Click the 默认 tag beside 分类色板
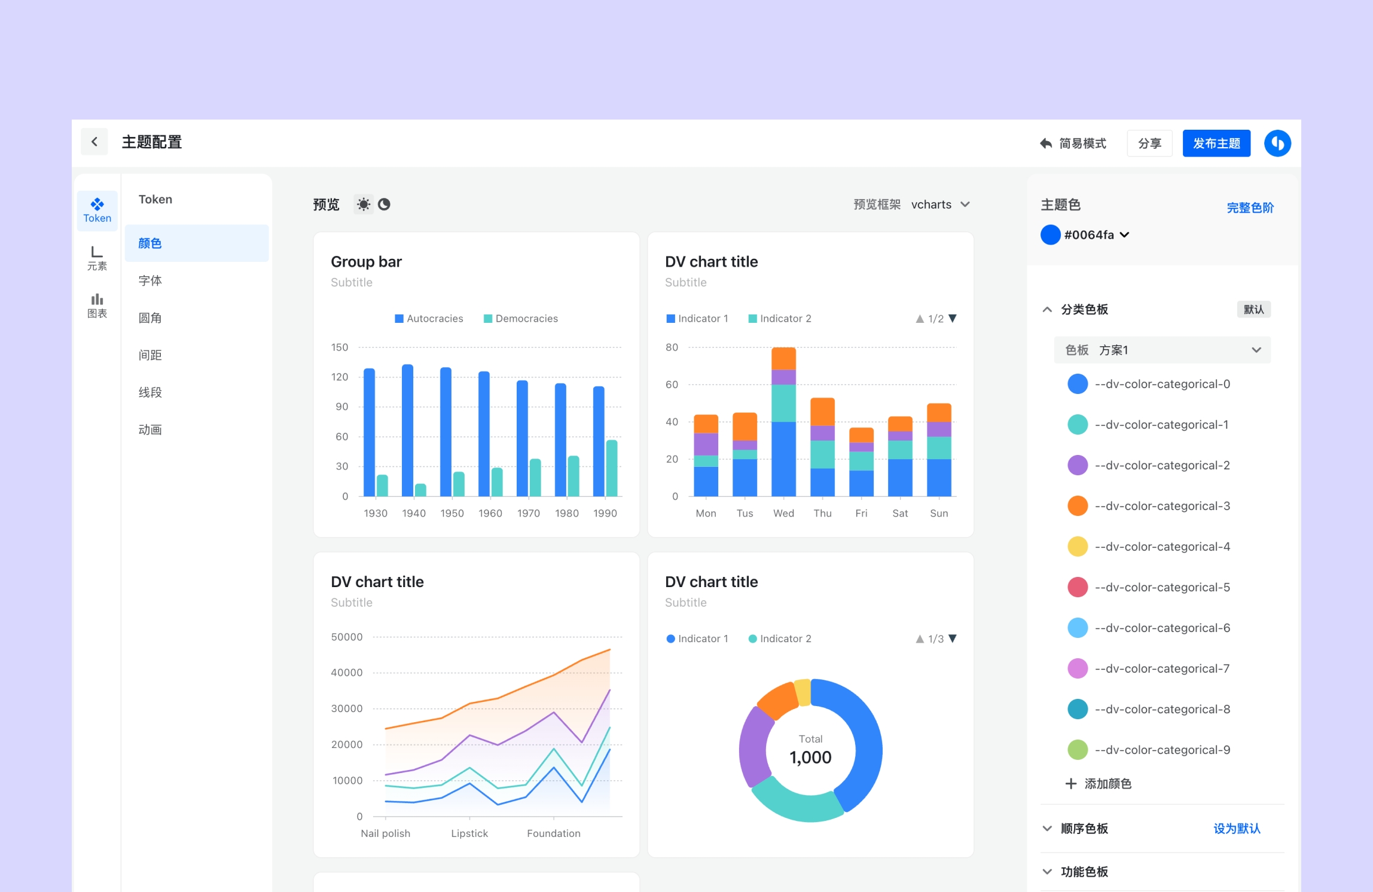Screen dimensions: 1373x892 [x=1253, y=310]
